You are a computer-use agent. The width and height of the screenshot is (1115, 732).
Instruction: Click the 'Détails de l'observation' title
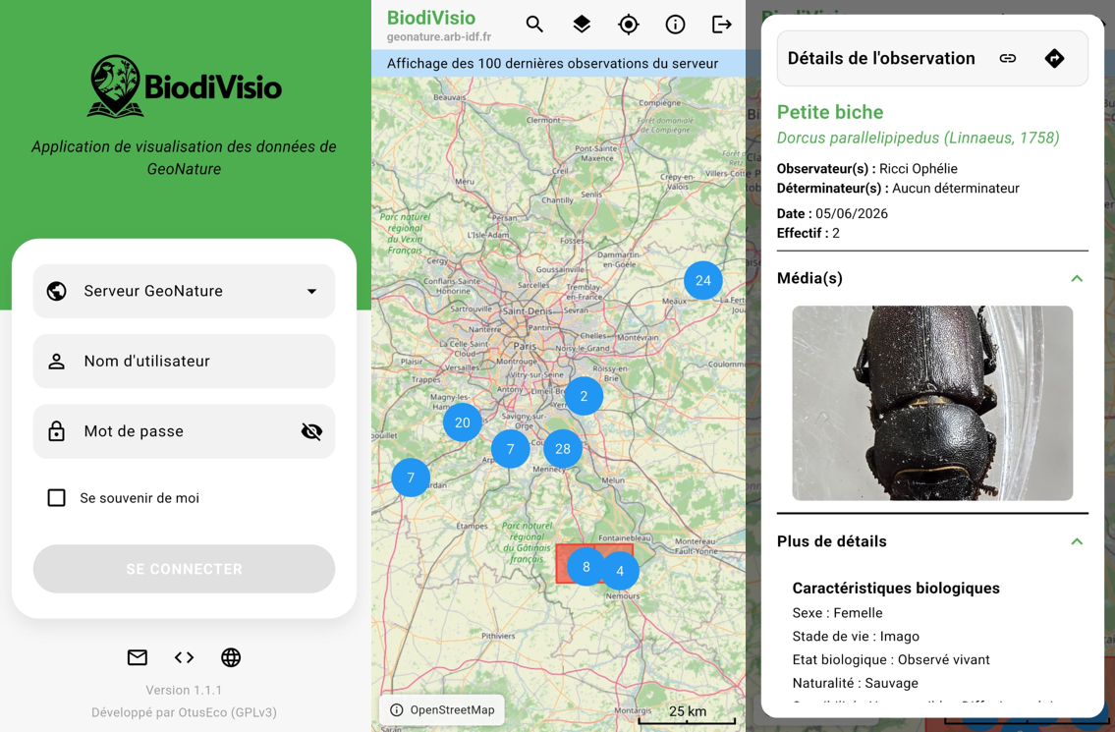(x=881, y=58)
